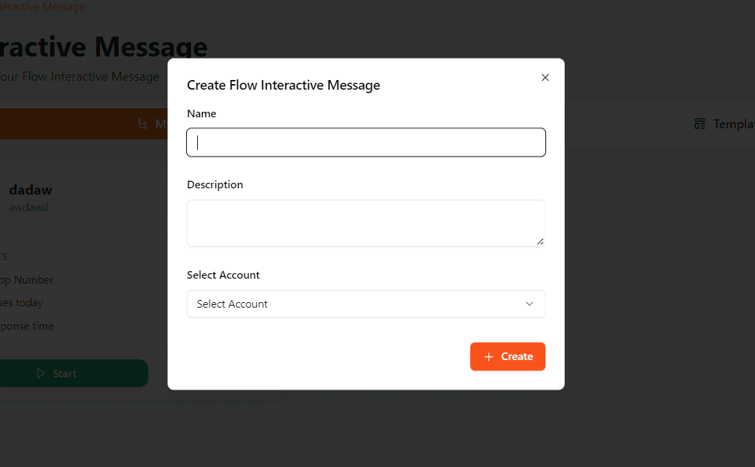This screenshot has height=467, width=755.
Task: Click the X icon to dismiss the dialog
Action: pos(545,77)
